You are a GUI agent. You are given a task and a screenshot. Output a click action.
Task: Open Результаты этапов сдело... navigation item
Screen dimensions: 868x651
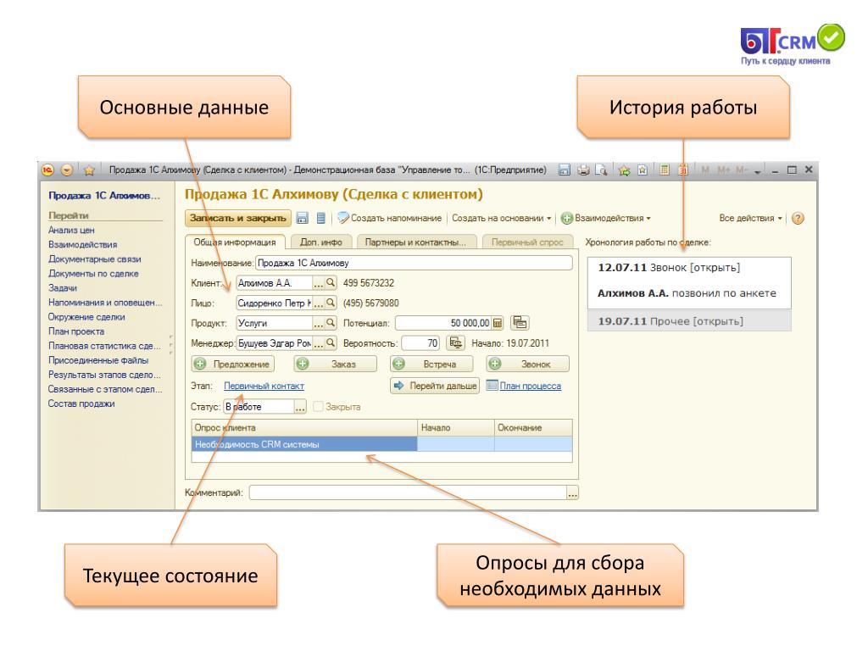[104, 375]
